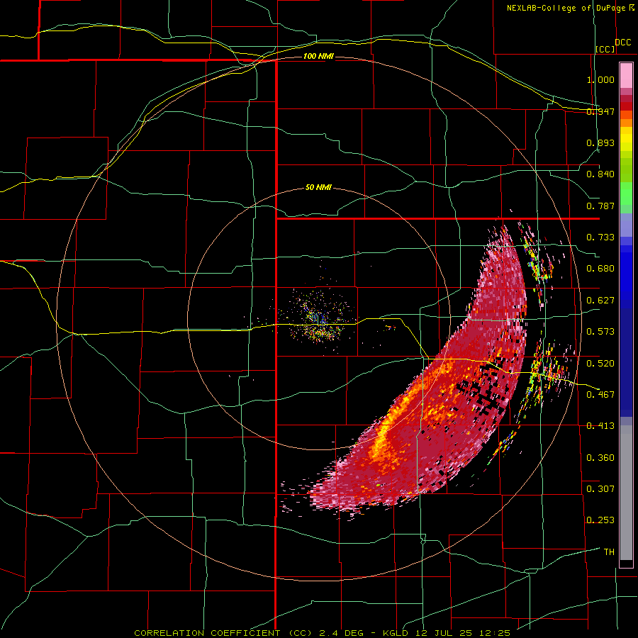Viewport: 638px width, 638px height.
Task: Click the 0.307 scale value
Action: [x=600, y=488]
